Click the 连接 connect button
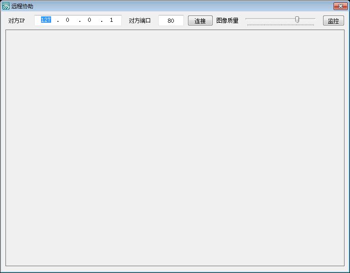The width and height of the screenshot is (350, 273). tap(200, 20)
